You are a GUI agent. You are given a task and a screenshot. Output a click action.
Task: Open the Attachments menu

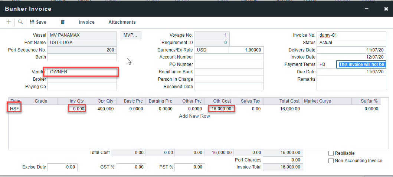122,22
